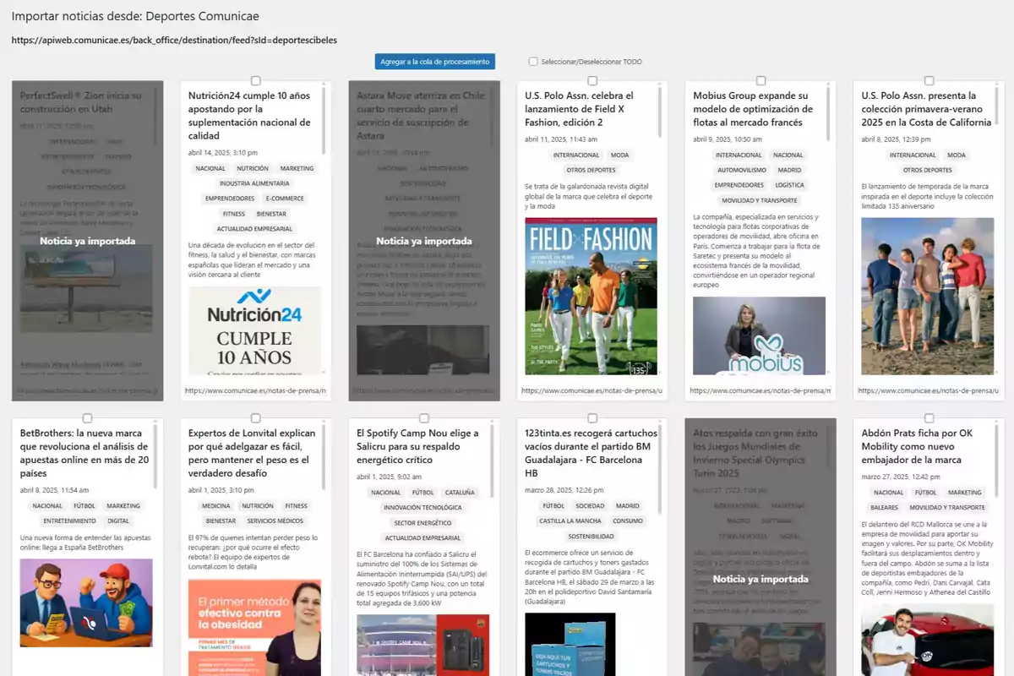This screenshot has width=1014, height=676.
Task: Click the Nutrición24 card press-release URL field
Action: tap(255, 391)
